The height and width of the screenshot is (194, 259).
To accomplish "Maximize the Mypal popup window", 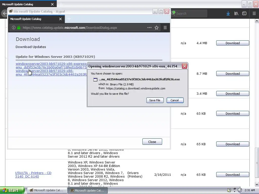I will [x=161, y=11].
